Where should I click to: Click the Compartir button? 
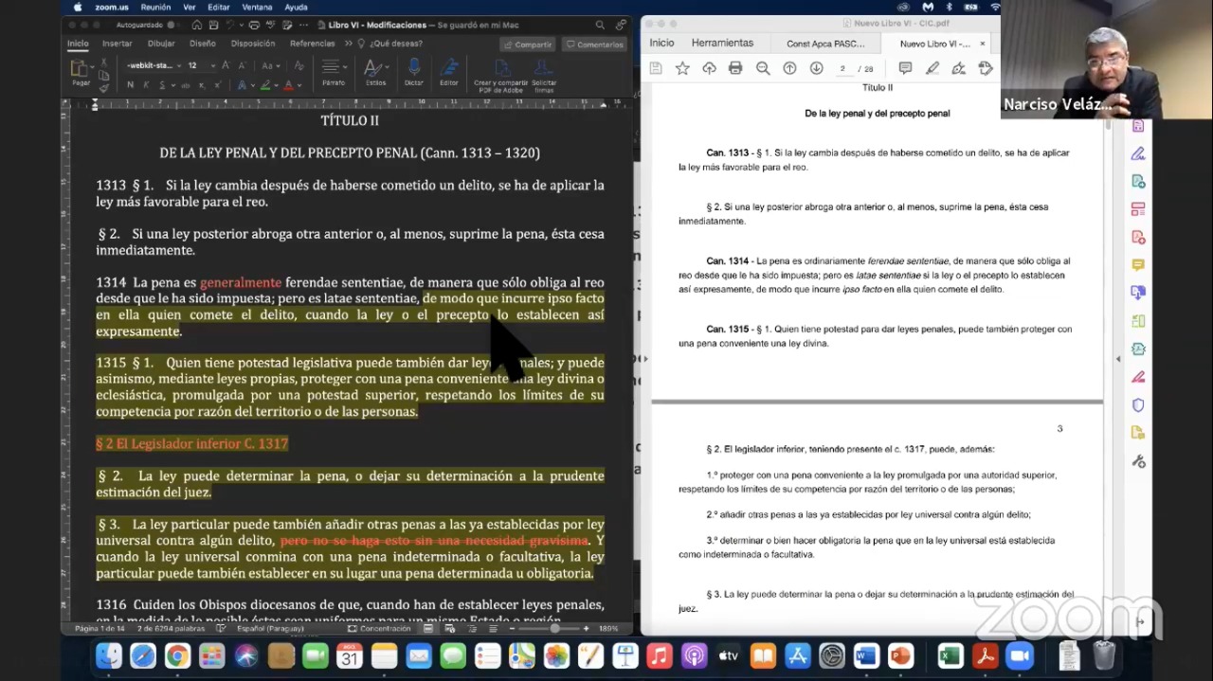click(x=528, y=45)
